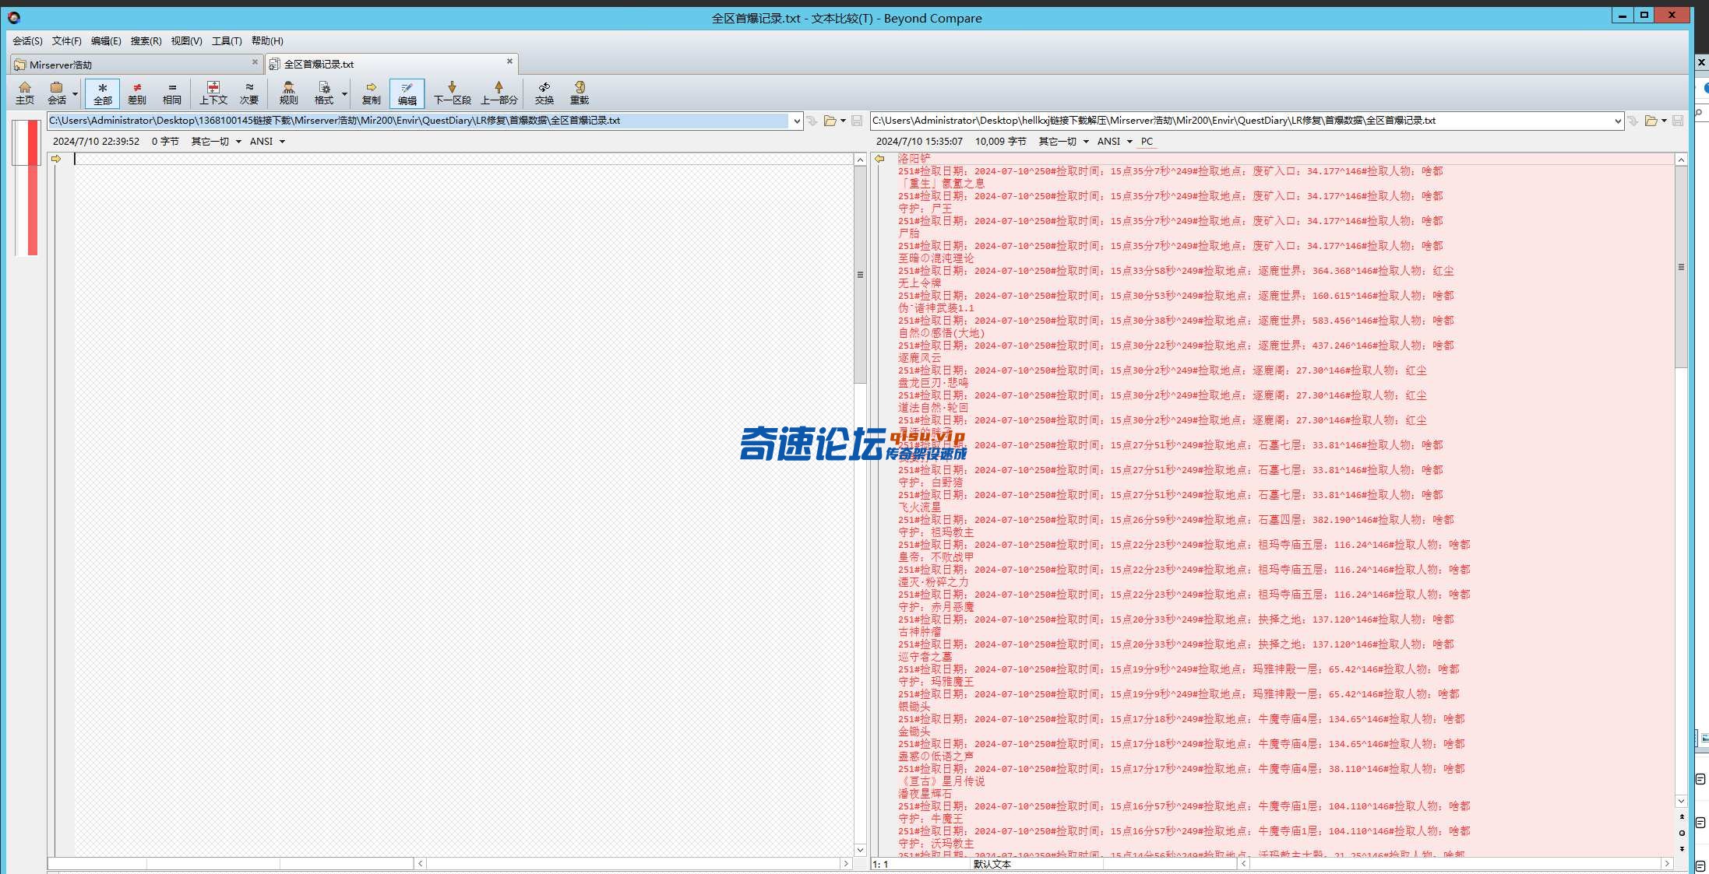Viewport: 1709px width, 874px height.
Task: Expand the right path history dropdown
Action: coord(1618,121)
